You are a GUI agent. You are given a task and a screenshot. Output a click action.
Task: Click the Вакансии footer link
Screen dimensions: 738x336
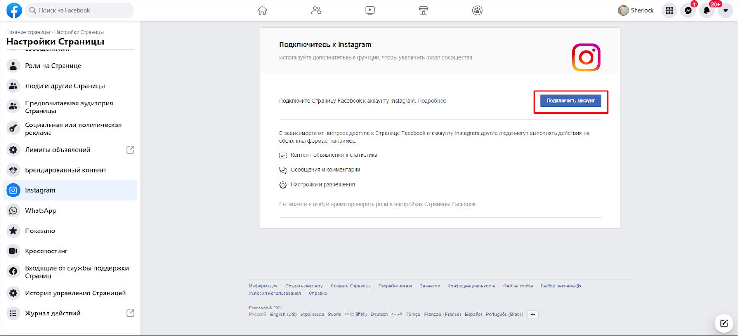(429, 286)
